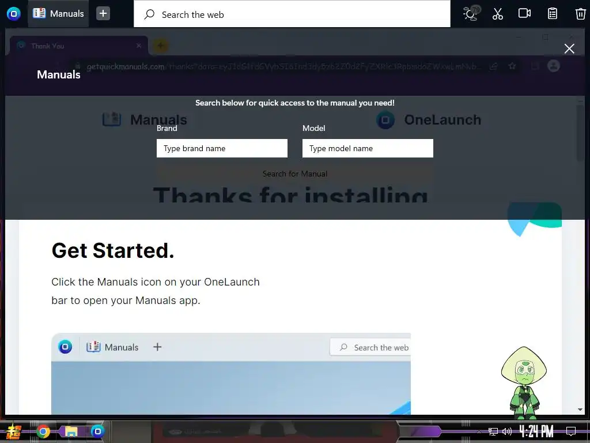Open the Start button on taskbar

pyautogui.click(x=14, y=431)
